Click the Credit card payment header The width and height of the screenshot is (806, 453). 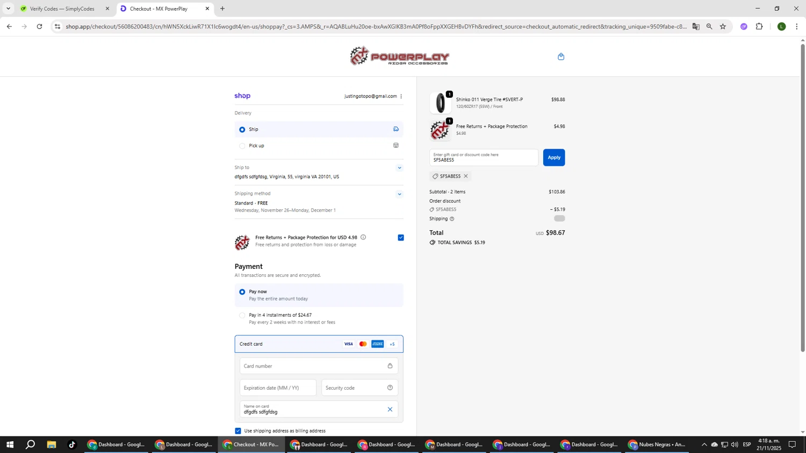pos(319,344)
